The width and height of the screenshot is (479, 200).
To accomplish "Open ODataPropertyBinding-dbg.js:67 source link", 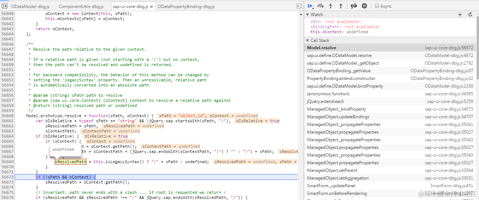I will tap(442, 71).
